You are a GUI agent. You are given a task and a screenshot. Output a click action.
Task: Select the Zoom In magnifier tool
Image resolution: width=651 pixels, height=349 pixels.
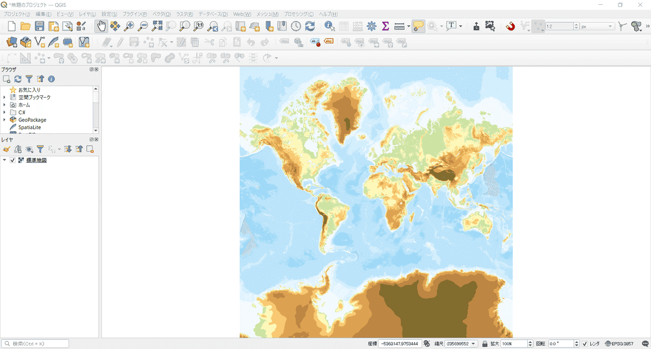(x=129, y=26)
